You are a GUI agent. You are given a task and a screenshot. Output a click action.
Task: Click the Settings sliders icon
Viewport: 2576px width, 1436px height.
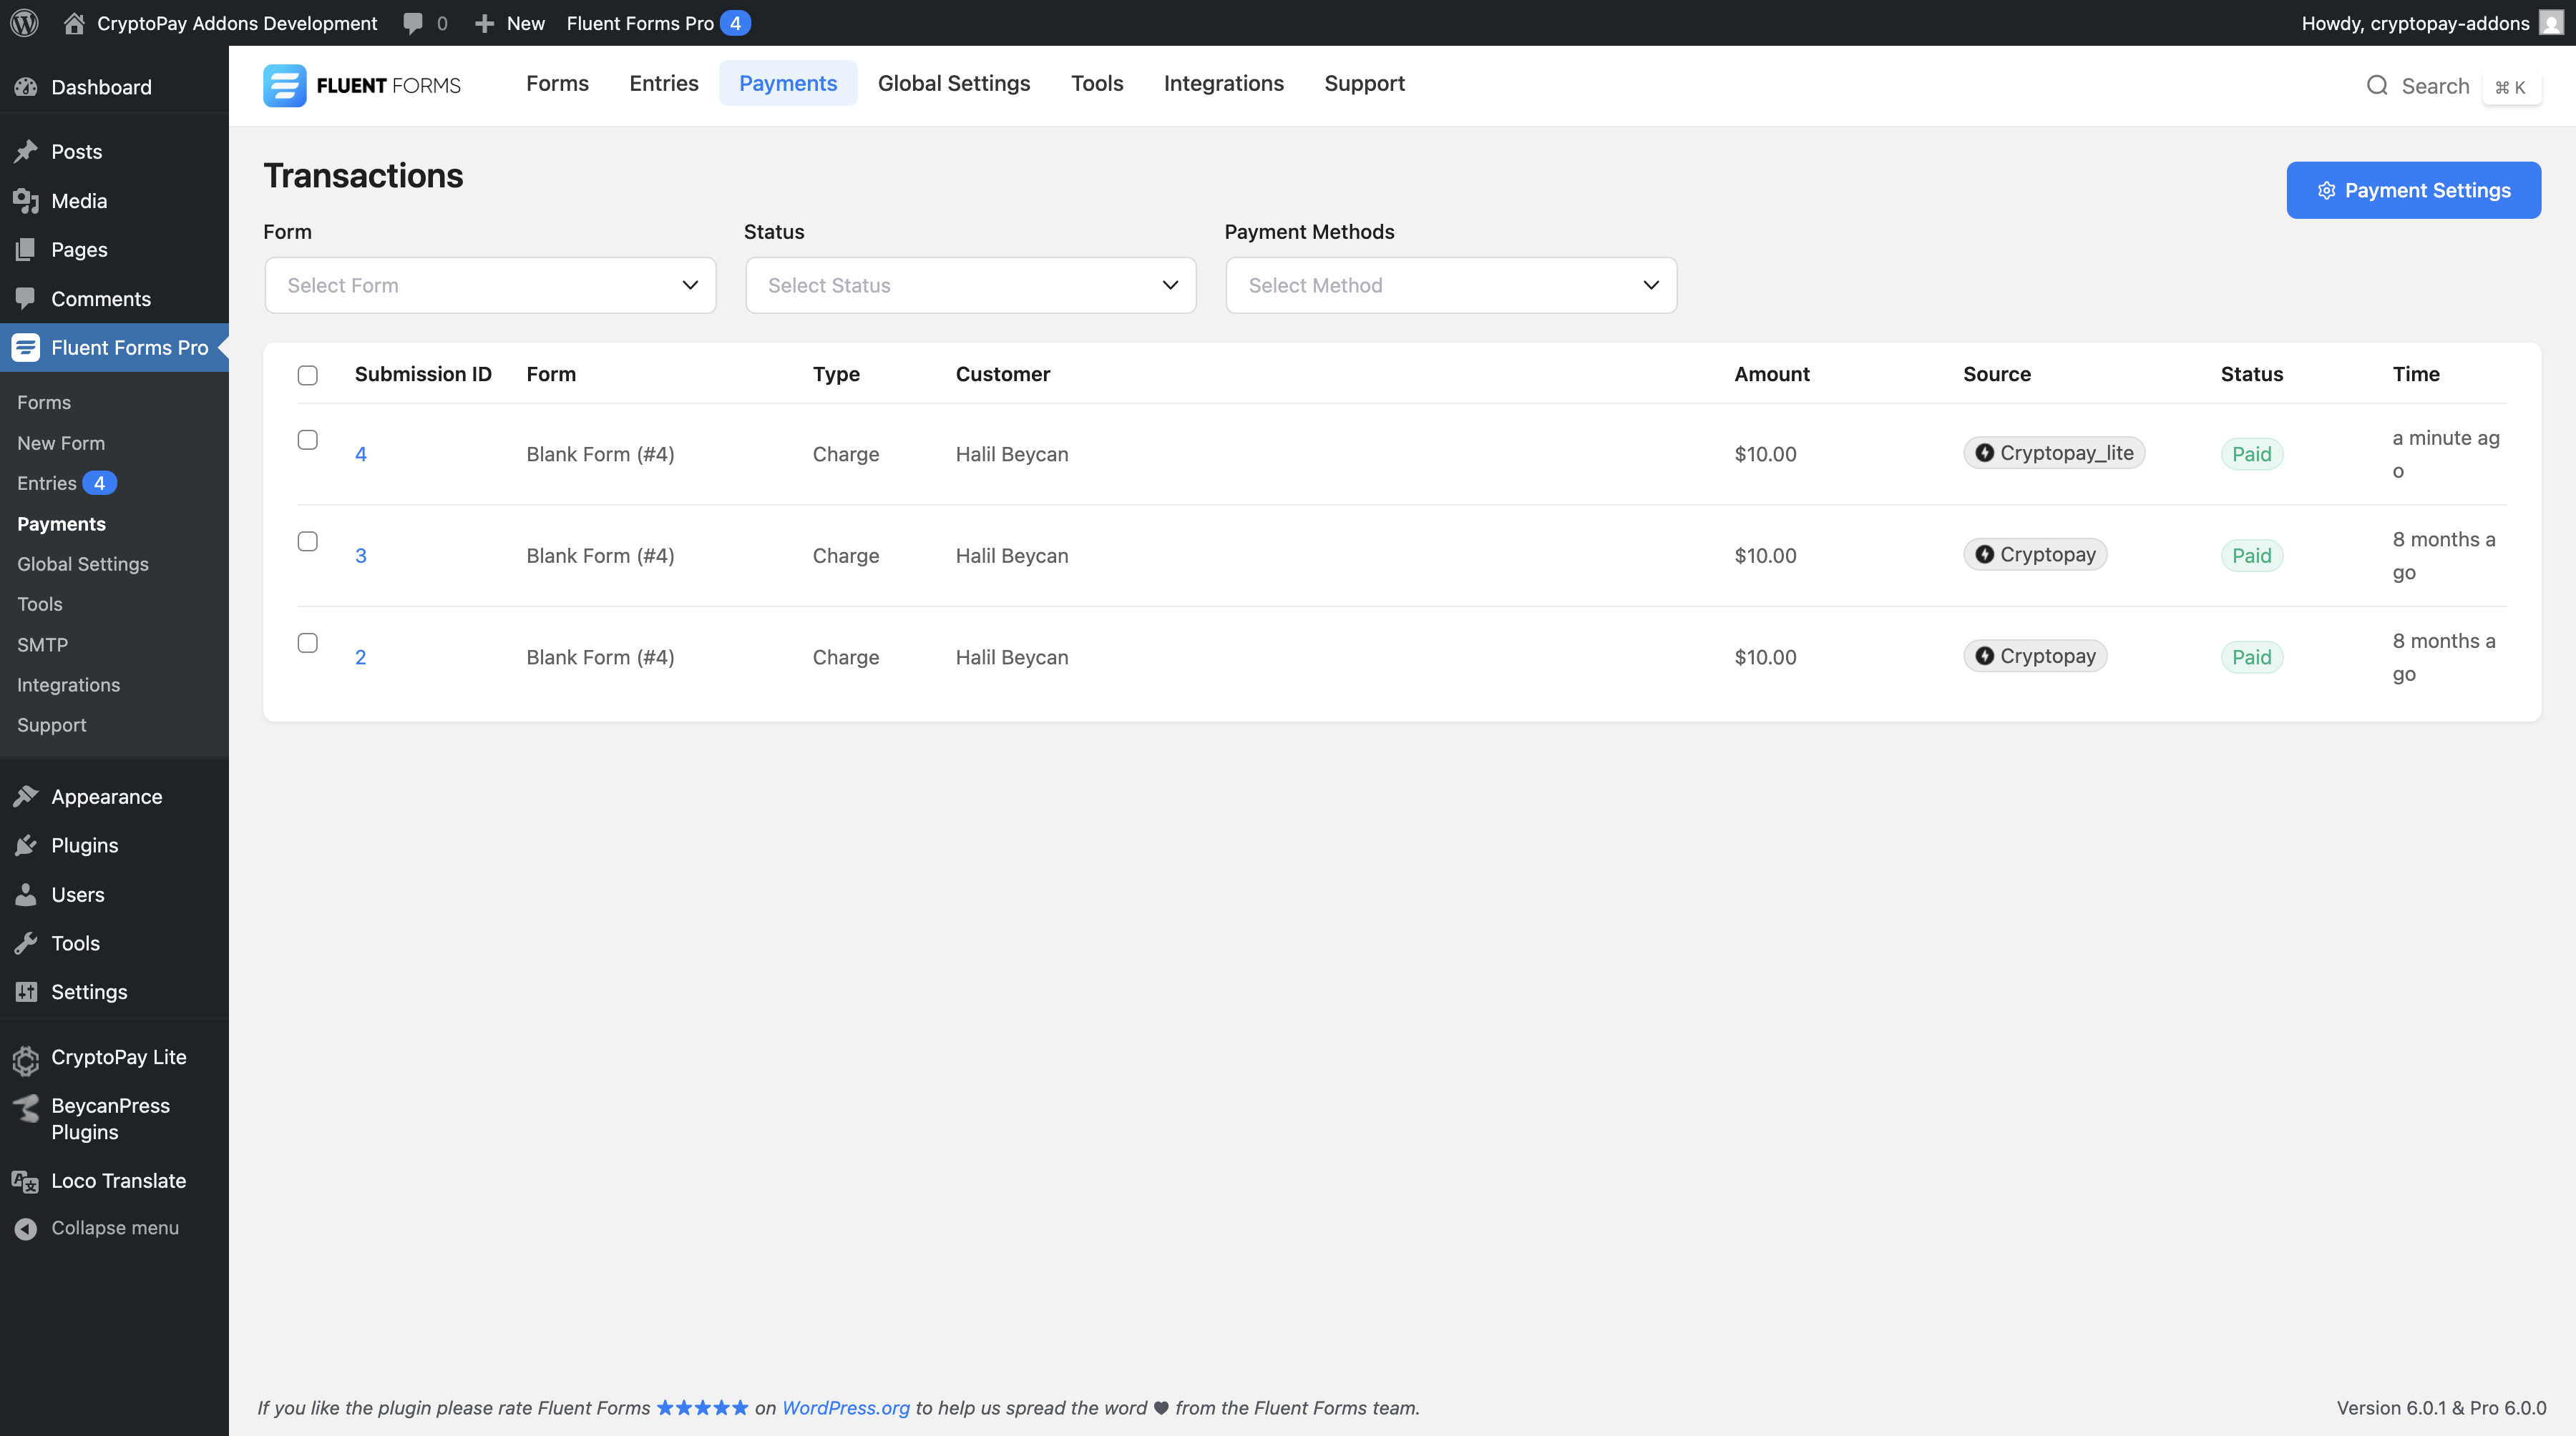point(26,993)
